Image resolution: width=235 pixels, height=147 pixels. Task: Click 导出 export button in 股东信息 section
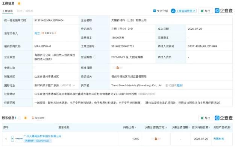pyautogui.click(x=206, y=118)
